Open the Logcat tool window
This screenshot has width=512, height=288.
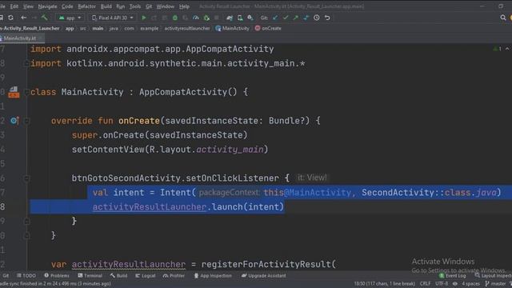[146, 275]
